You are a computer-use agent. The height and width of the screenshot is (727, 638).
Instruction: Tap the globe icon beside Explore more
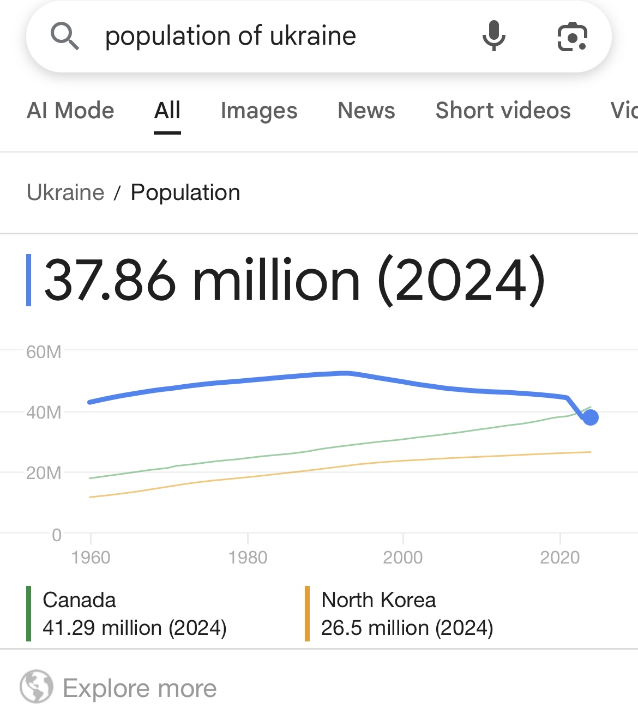pos(37,687)
